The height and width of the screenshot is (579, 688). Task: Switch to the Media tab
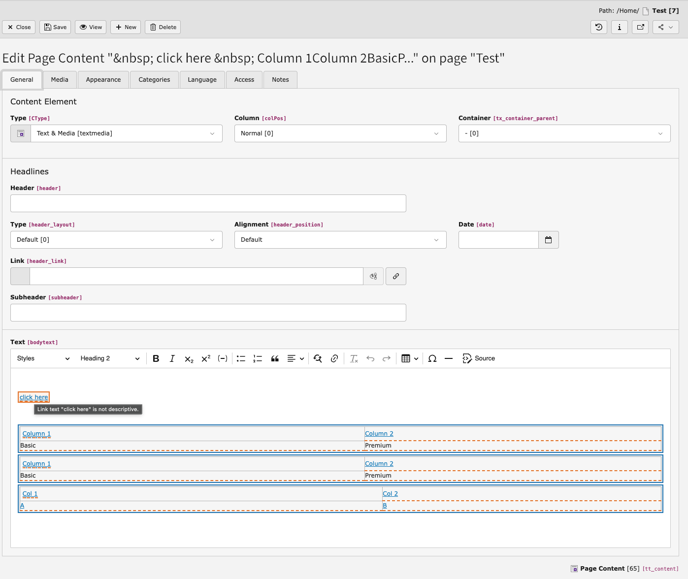click(60, 80)
